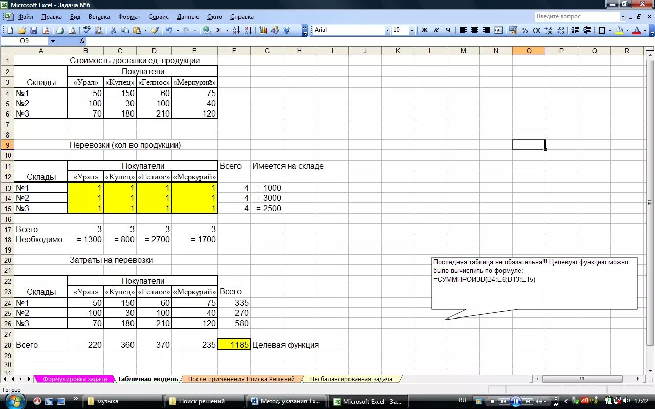Merge and center cells icon

pyautogui.click(x=498, y=30)
